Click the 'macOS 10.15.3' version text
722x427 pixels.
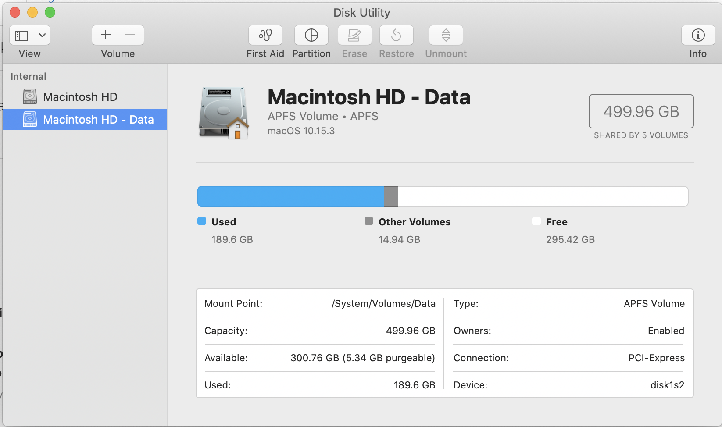(x=301, y=131)
